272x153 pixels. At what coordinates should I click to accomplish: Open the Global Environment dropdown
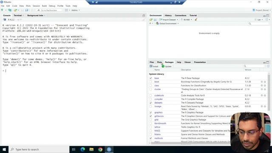coord(167,23)
